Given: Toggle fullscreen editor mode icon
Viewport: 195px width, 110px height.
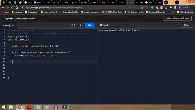Looking at the screenshot, I should [73, 25].
